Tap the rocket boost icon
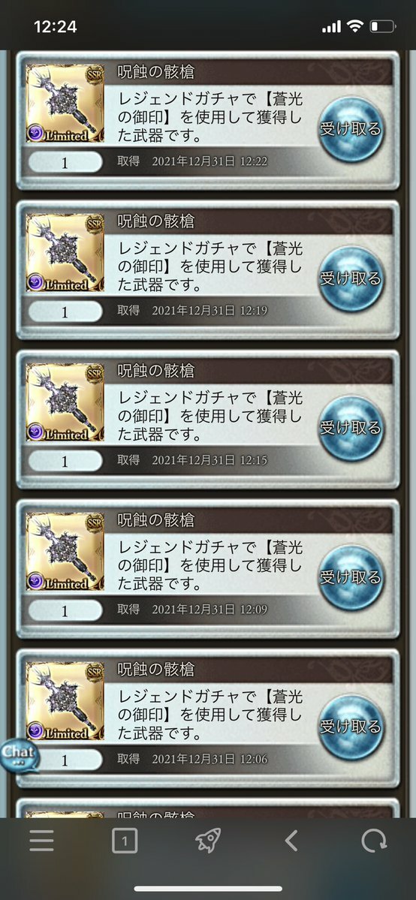 208,841
